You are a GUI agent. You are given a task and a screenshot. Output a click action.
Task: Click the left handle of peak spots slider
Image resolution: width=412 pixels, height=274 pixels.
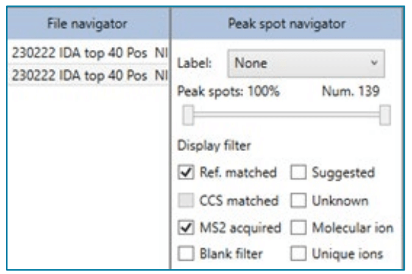(x=189, y=114)
